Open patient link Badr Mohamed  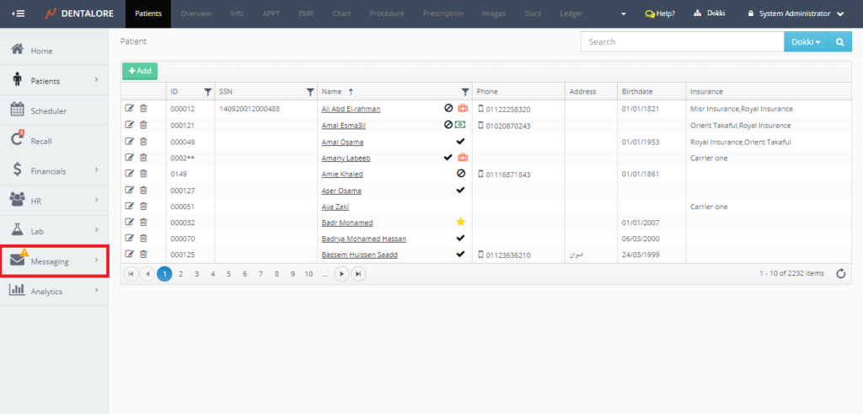(346, 223)
